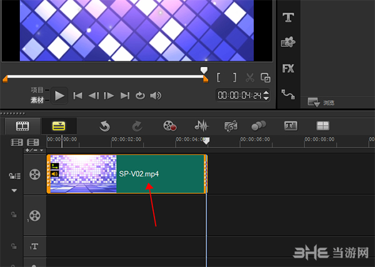Step to the previous frame
375x267 pixels.
click(94, 96)
